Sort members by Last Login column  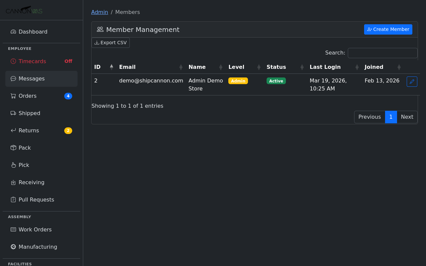click(x=357, y=67)
